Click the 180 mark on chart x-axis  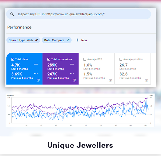(x=145, y=125)
